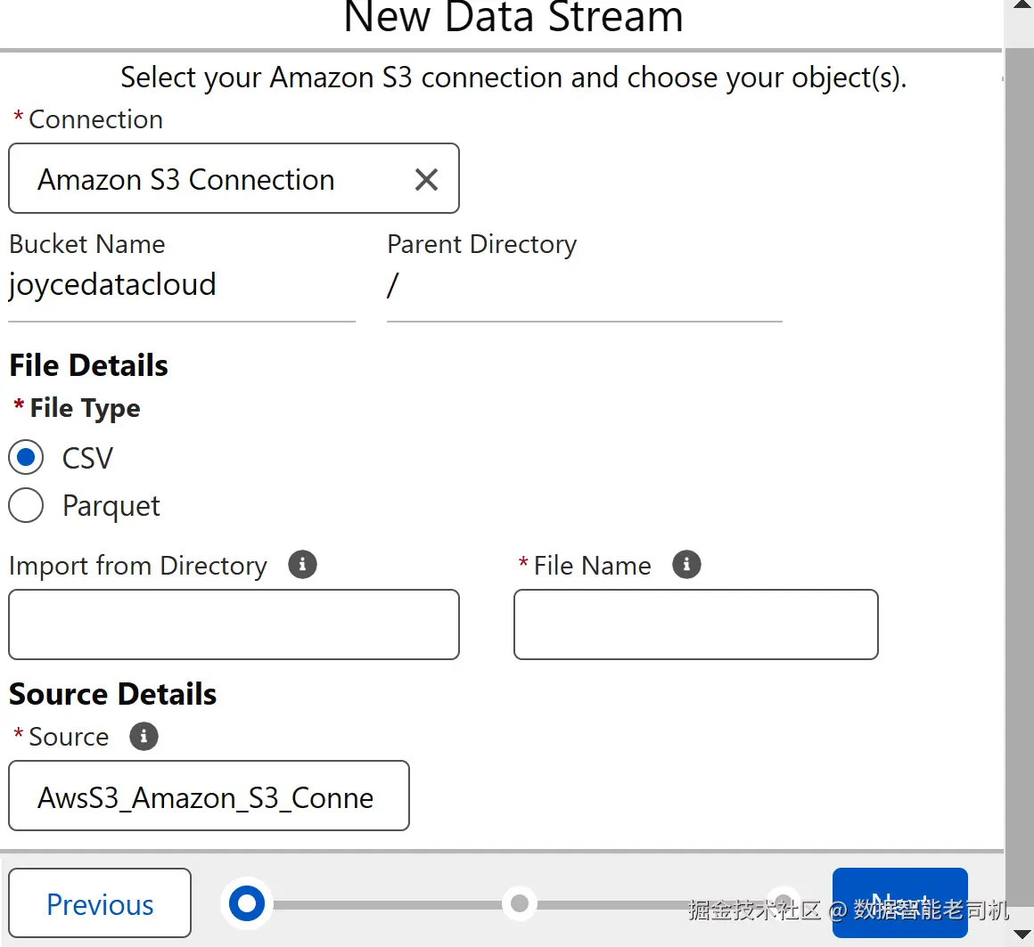
Task: Click the File Details heading
Action: (88, 365)
